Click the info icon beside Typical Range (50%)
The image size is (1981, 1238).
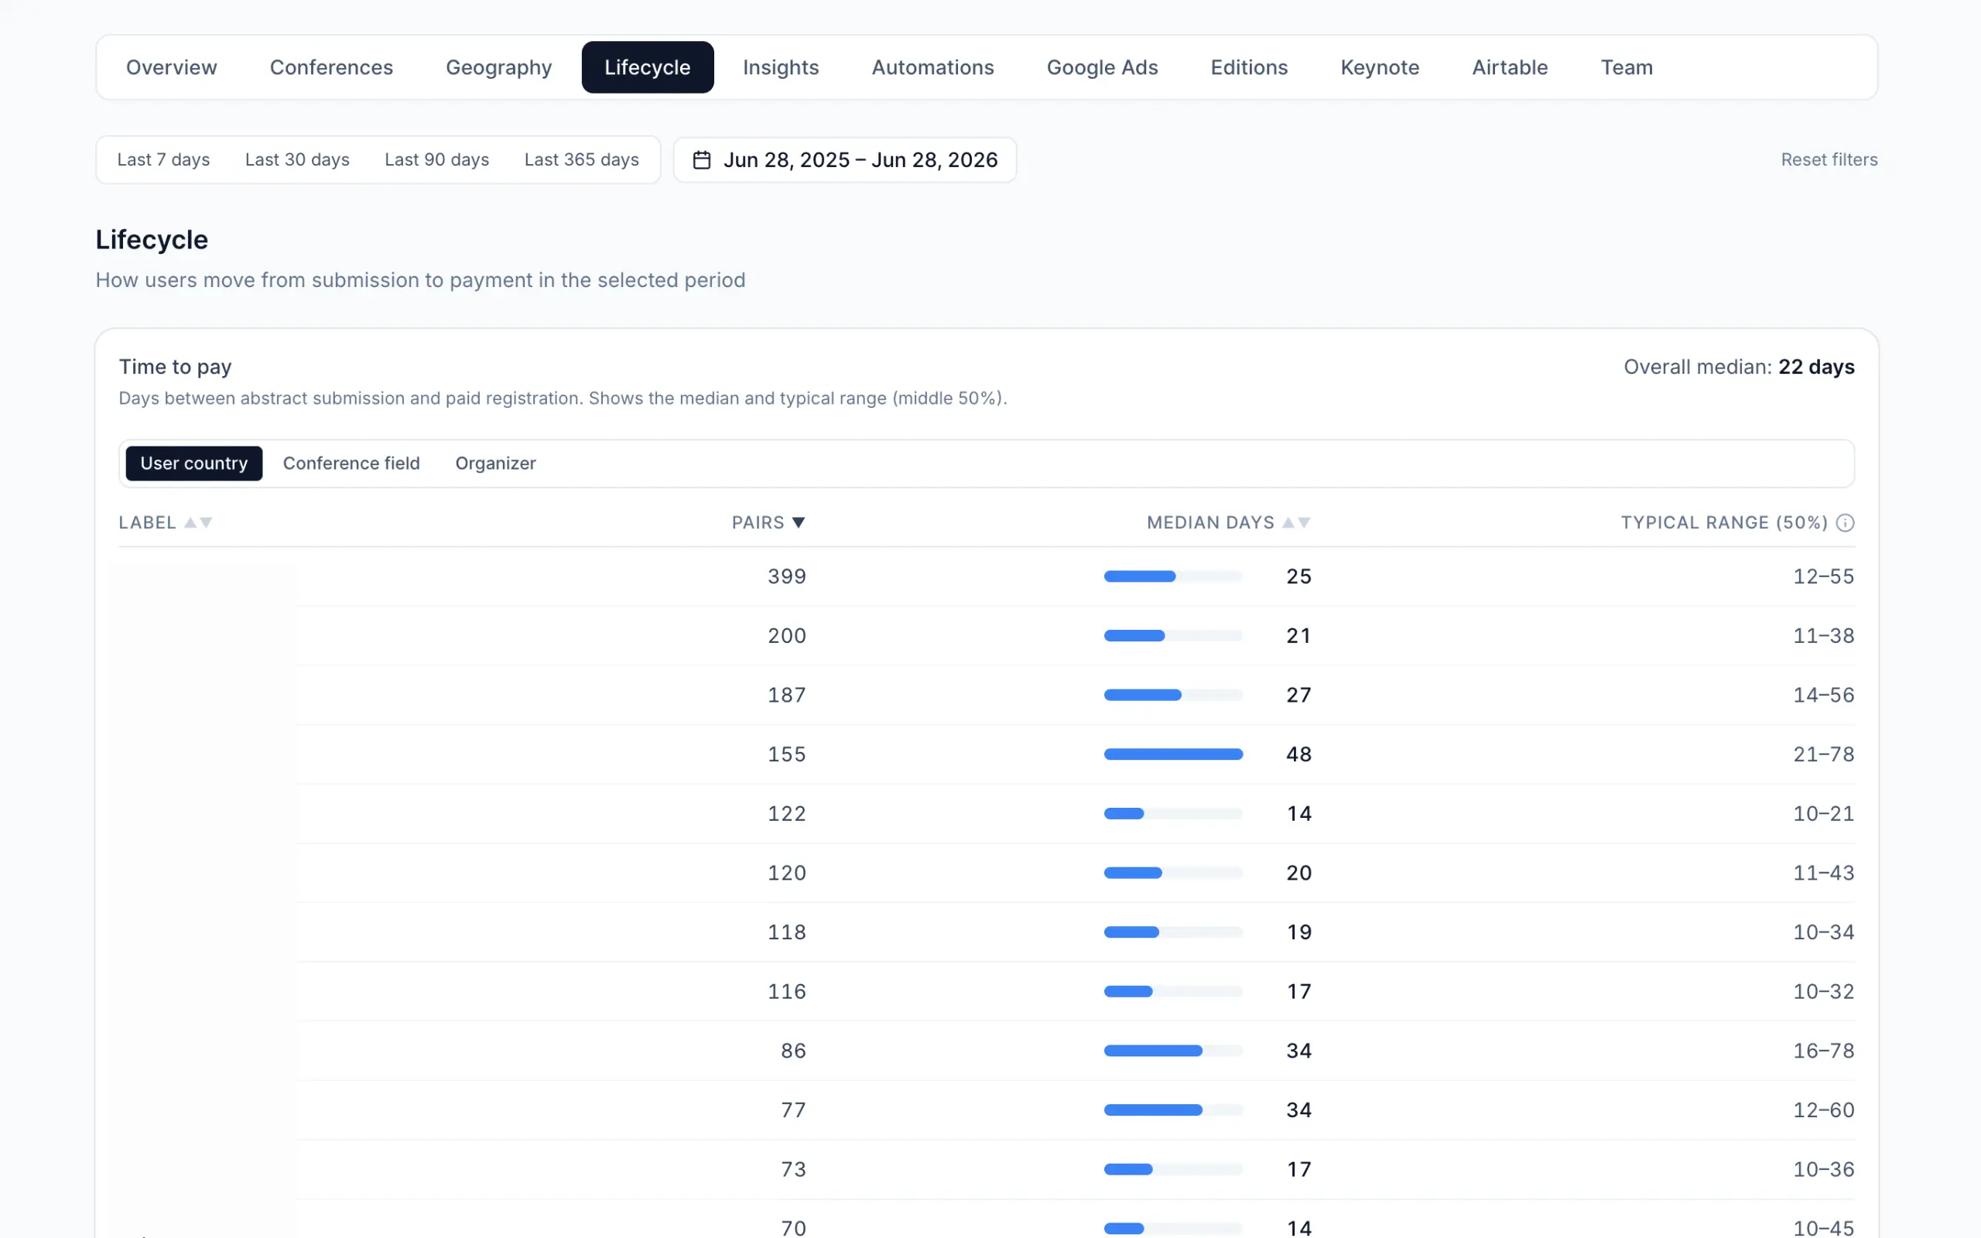1845,522
